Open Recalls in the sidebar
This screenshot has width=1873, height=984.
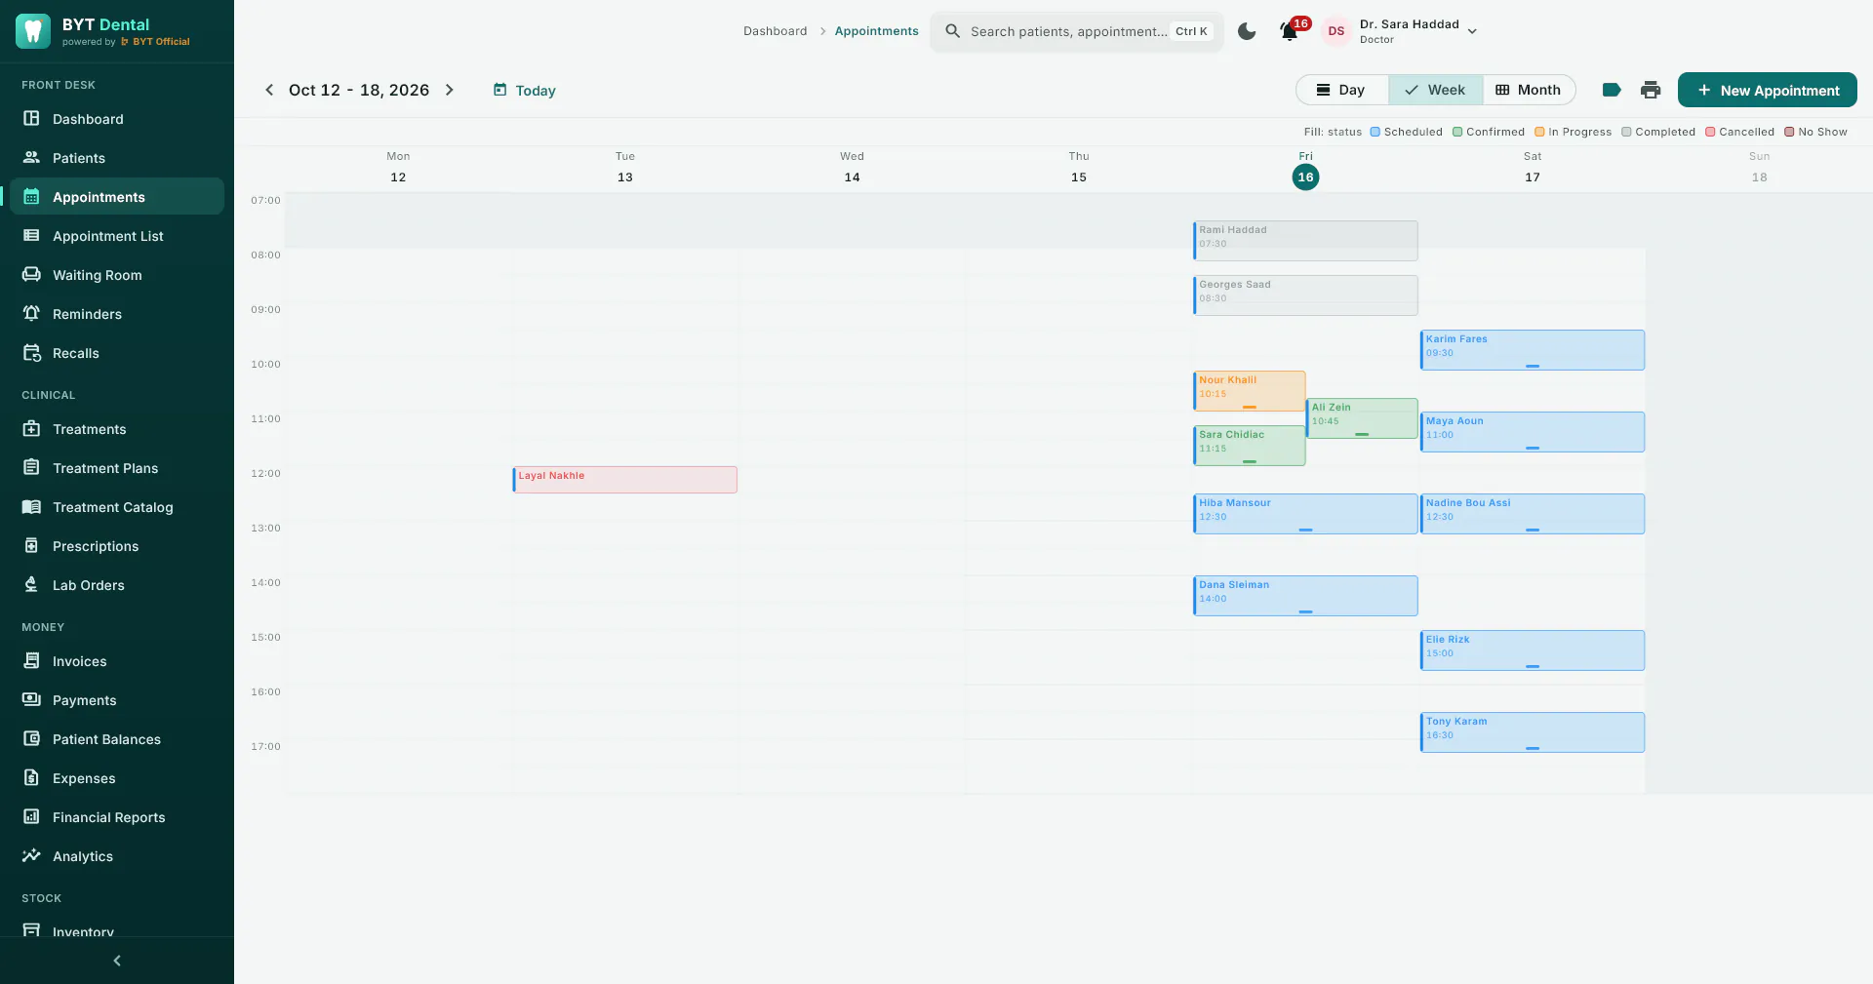[117, 353]
